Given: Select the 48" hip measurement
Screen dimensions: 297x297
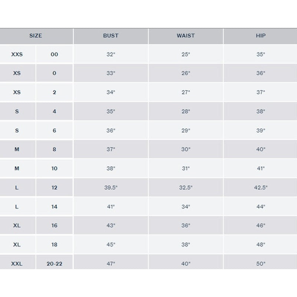Looking at the screenshot, I should tap(261, 245).
